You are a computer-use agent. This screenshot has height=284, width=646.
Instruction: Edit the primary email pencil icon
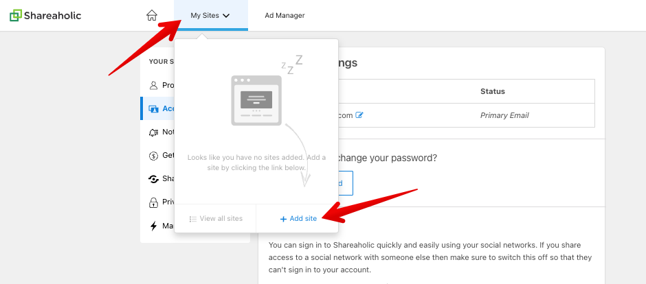click(359, 115)
